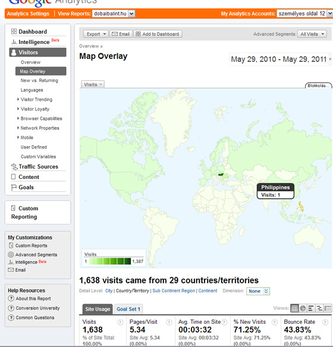The width and height of the screenshot is (333, 347).
Task: Click the help icon next to Visits metric
Action: (x=120, y=322)
